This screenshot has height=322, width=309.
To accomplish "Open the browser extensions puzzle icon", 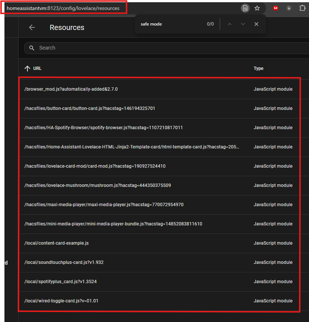I will coord(302,8).
